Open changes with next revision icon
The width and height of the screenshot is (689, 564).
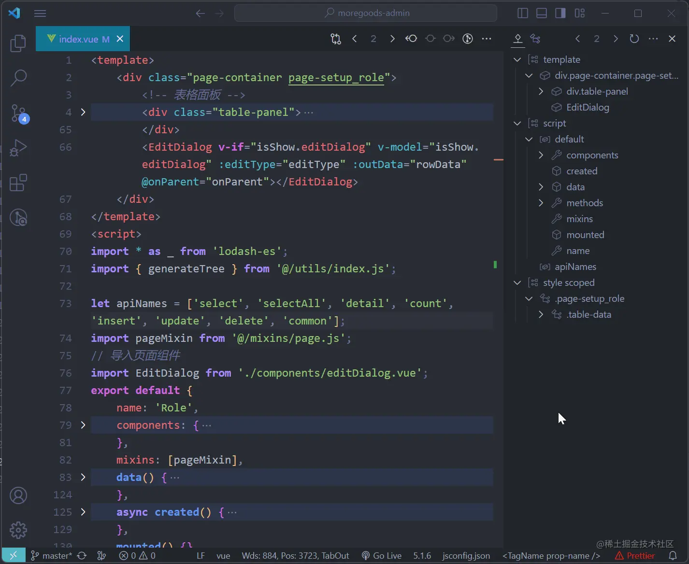point(449,39)
